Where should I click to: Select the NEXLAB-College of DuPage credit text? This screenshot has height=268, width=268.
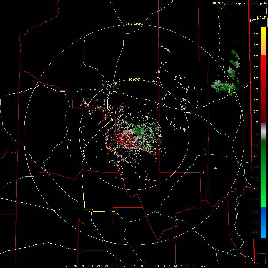238,3
